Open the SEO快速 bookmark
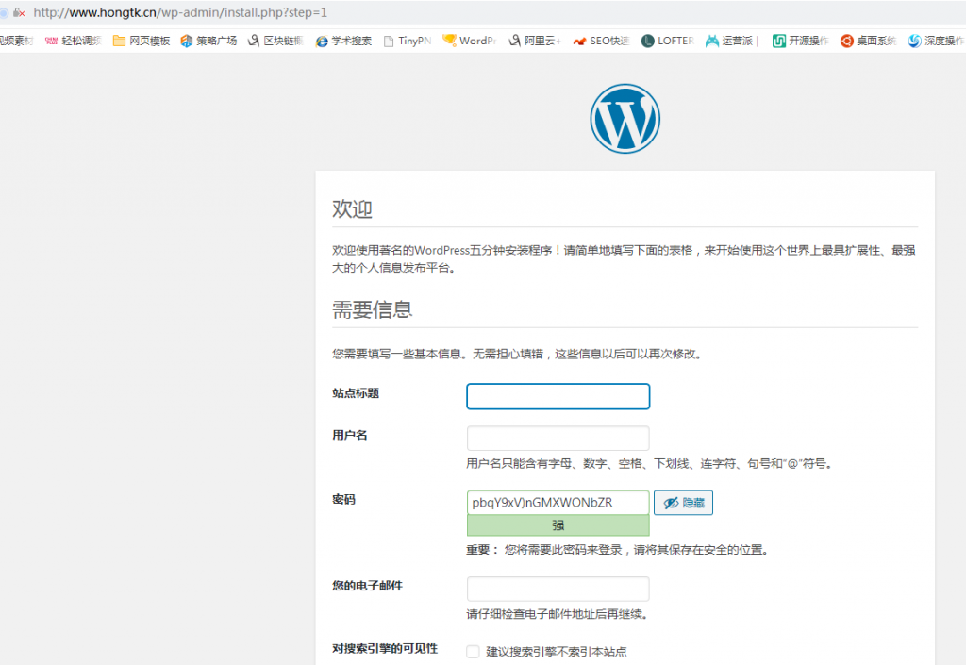The width and height of the screenshot is (966, 665). [x=601, y=41]
